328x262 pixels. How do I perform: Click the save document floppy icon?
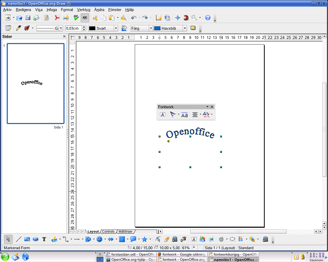pyautogui.click(x=28, y=18)
